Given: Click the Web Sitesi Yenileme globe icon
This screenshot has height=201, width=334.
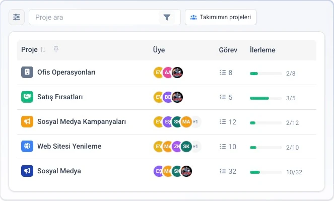Looking at the screenshot, I should pos(27,146).
